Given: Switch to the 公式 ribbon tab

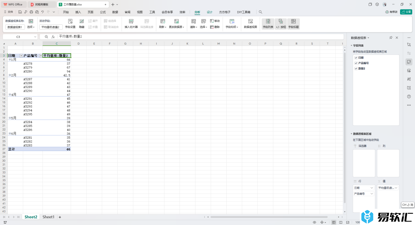Looking at the screenshot, I should coord(103,12).
